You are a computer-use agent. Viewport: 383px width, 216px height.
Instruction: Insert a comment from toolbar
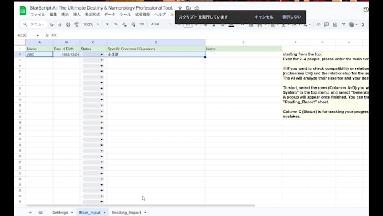327,24
